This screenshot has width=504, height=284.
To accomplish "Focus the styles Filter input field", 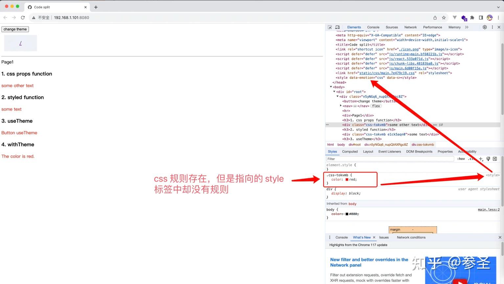I will coord(390,159).
